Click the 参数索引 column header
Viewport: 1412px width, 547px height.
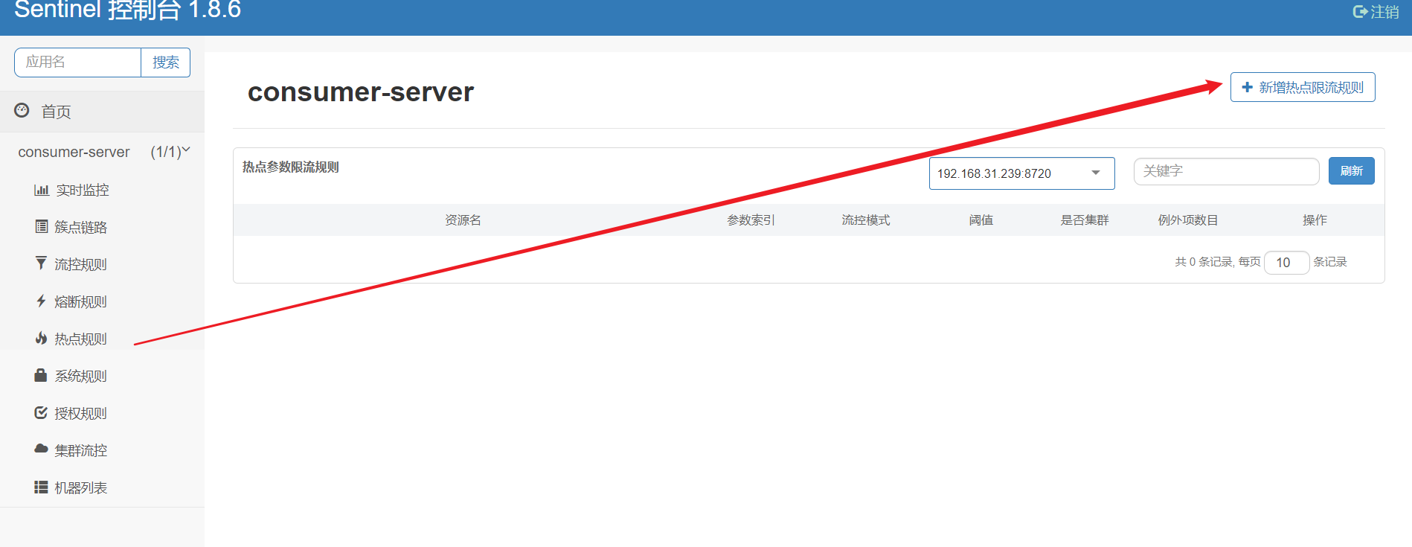(x=751, y=220)
